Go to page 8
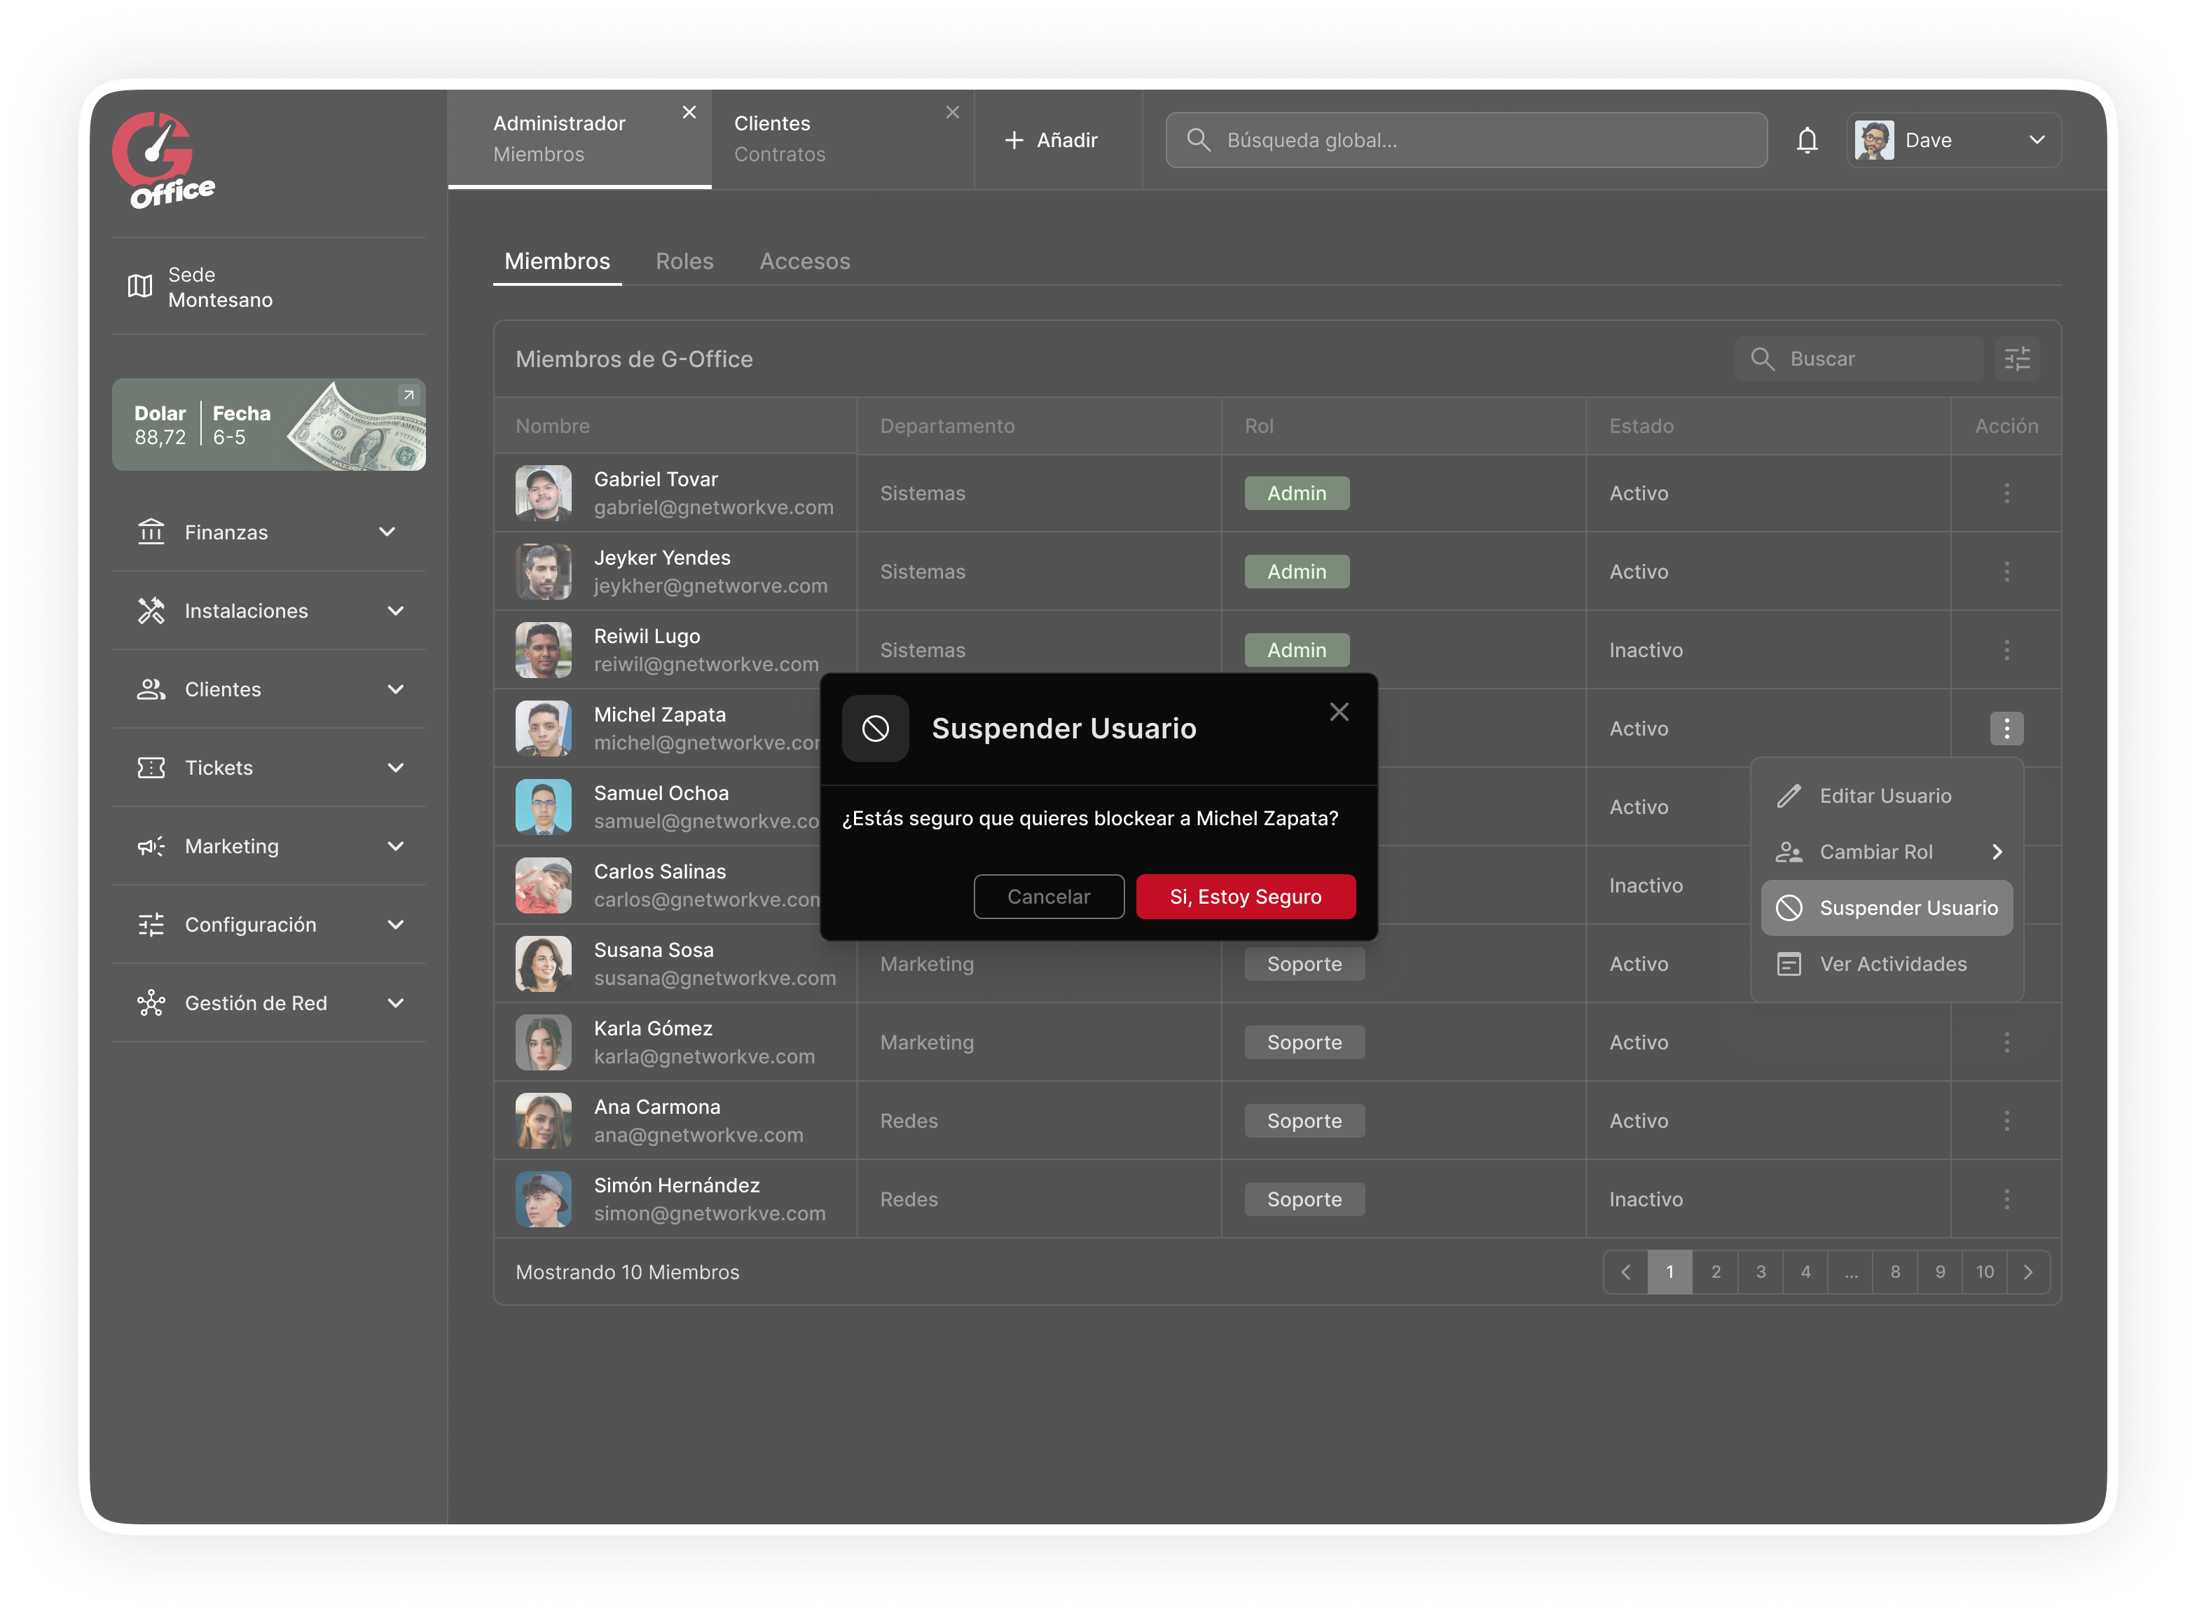Image resolution: width=2197 pixels, height=1614 pixels. pos(1894,1272)
